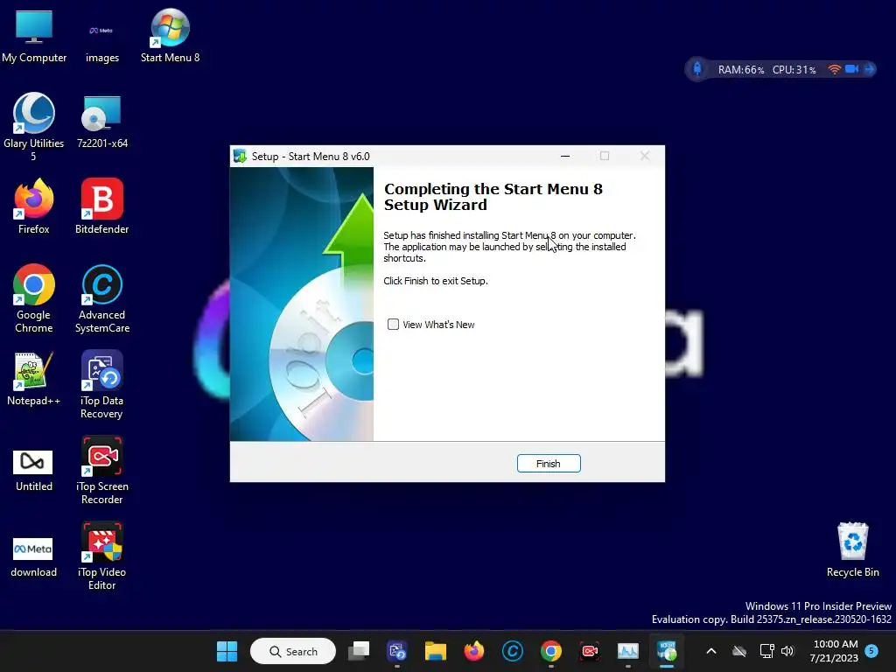Click the Finish button in Setup

pos(549,464)
